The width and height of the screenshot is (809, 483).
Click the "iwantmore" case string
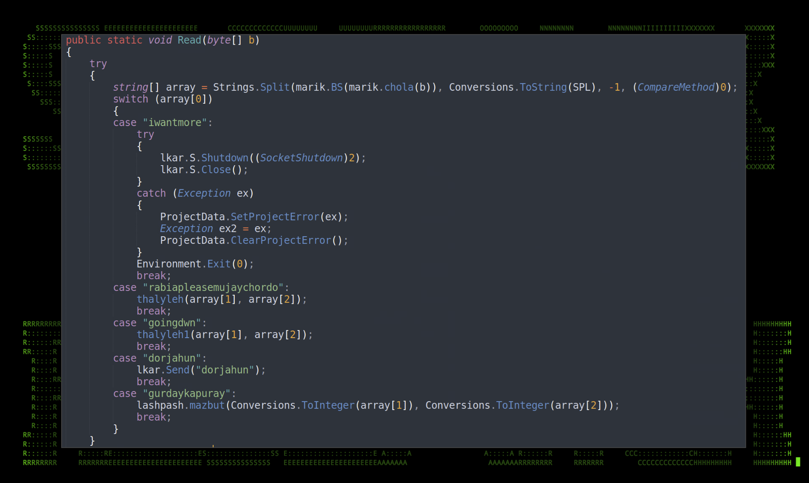(175, 123)
